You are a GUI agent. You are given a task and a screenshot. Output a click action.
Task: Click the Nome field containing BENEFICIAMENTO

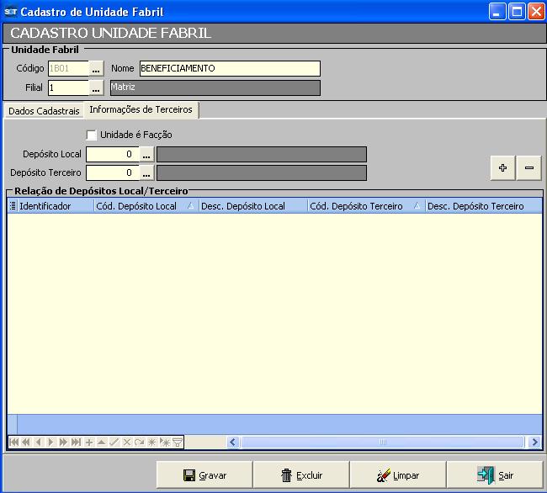(229, 69)
